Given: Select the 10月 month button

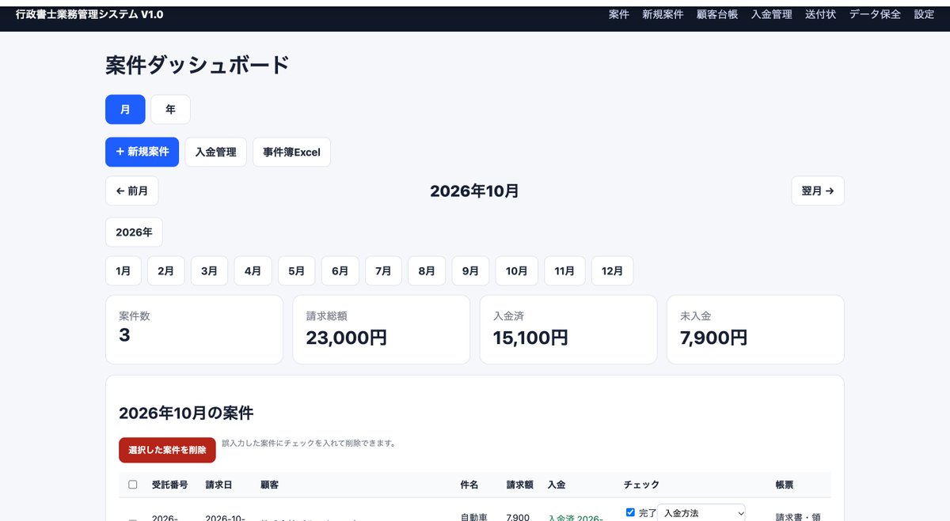Looking at the screenshot, I should click(x=517, y=270).
